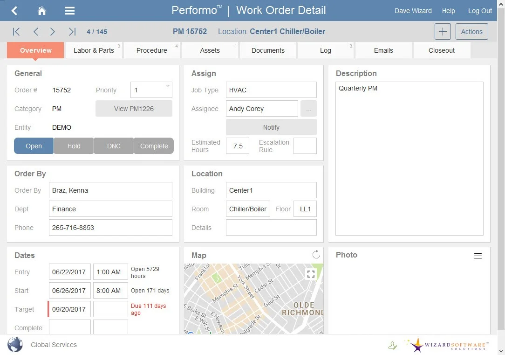Click Log Out
Viewport: 505px width, 355px height.
pos(480,11)
